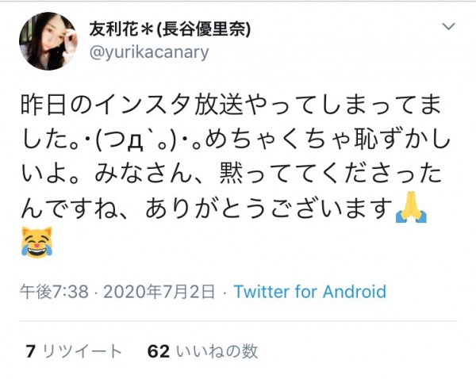Open the profile avatar photo
The width and height of the screenshot is (476, 379).
pyautogui.click(x=48, y=41)
